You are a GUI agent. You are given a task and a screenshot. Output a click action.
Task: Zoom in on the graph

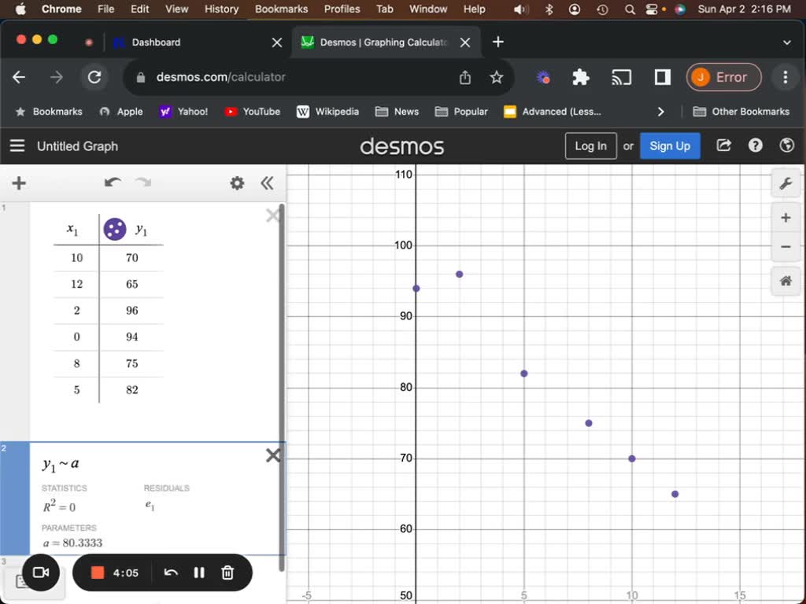(785, 218)
